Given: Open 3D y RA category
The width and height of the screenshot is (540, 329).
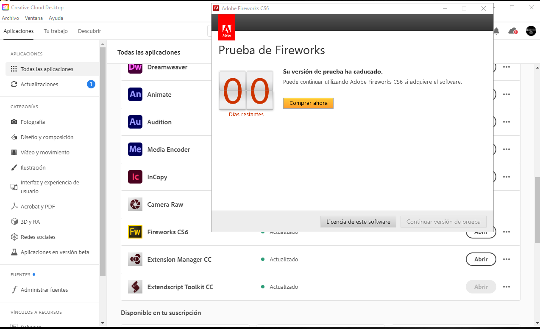Looking at the screenshot, I should [25, 222].
